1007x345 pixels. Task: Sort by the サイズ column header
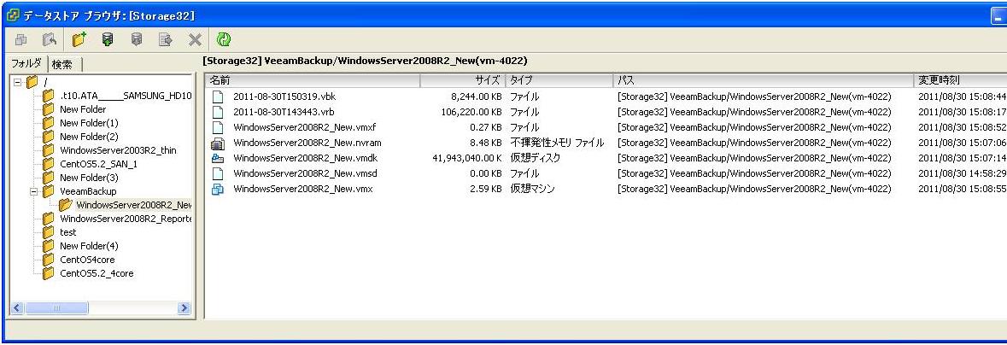[x=463, y=80]
